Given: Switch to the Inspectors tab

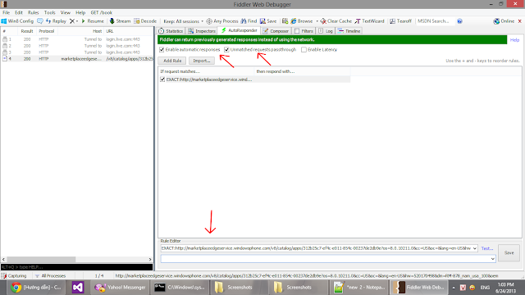Looking at the screenshot, I should point(202,31).
